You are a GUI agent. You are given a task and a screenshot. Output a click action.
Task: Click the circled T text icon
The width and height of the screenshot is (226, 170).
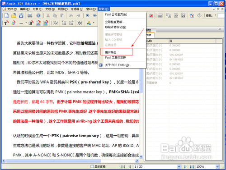(x=199, y=15)
